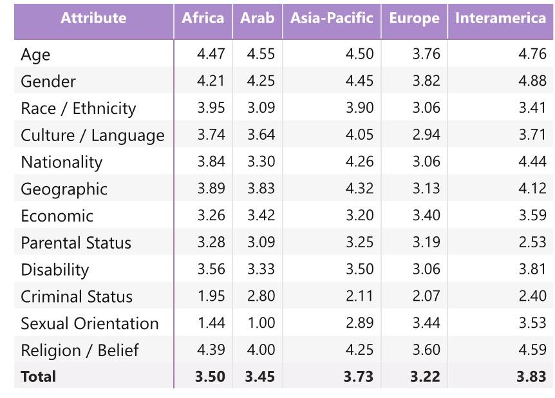Select the Interamerica total value 3.83
This screenshot has height=398, width=555.
tap(531, 376)
